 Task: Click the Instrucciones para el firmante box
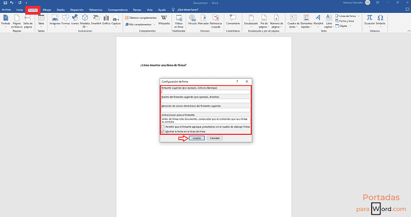pyautogui.click(x=206, y=120)
